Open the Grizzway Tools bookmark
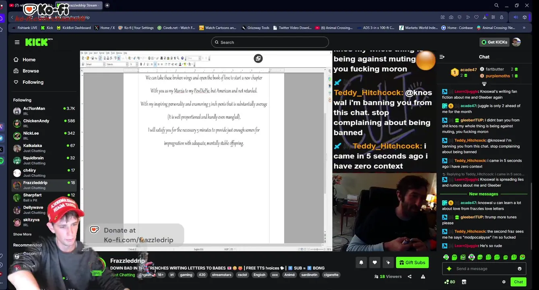This screenshot has height=290, width=539. pos(255,28)
